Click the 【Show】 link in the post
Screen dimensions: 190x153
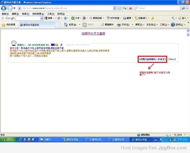point(172,59)
